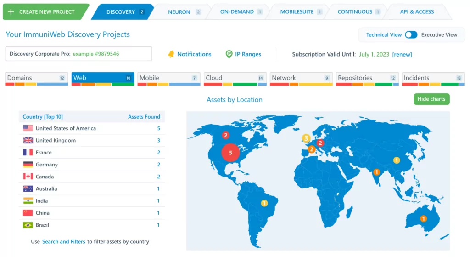470x257 pixels.
Task: Click the Australia flag icon
Action: (x=28, y=188)
